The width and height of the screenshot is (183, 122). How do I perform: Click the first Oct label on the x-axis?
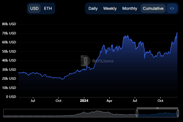pos(58,100)
